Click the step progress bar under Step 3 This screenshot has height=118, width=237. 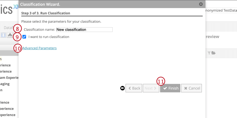pos(112,16)
